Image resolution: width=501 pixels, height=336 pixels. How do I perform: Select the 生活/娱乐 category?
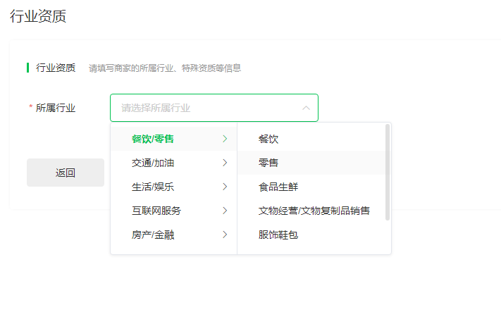173,187
